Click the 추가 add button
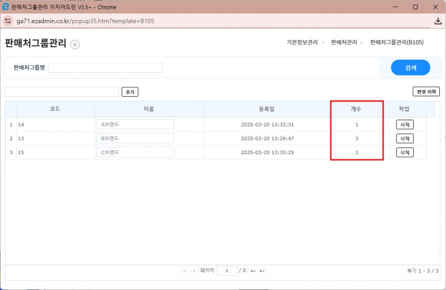This screenshot has width=446, height=290. point(130,92)
